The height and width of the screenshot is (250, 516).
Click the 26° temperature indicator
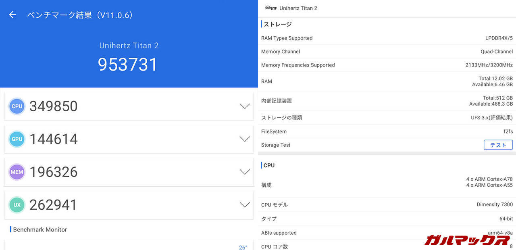tap(243, 248)
